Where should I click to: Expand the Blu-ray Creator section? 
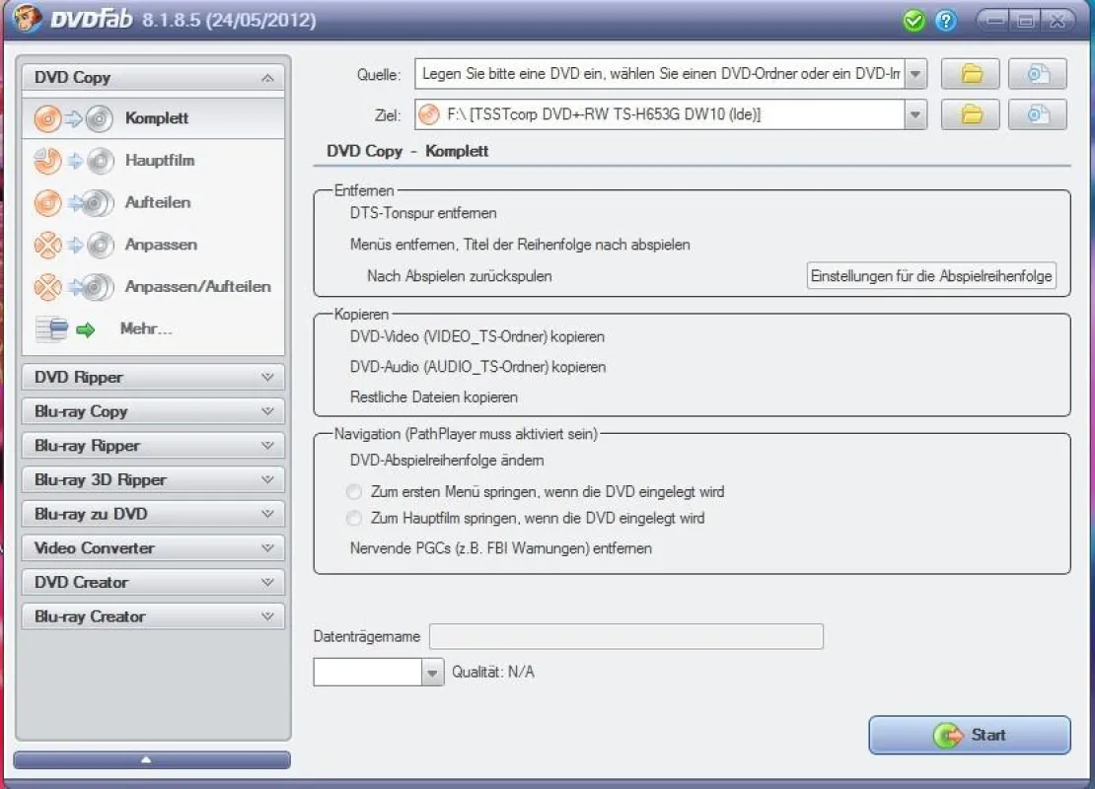[x=153, y=616]
